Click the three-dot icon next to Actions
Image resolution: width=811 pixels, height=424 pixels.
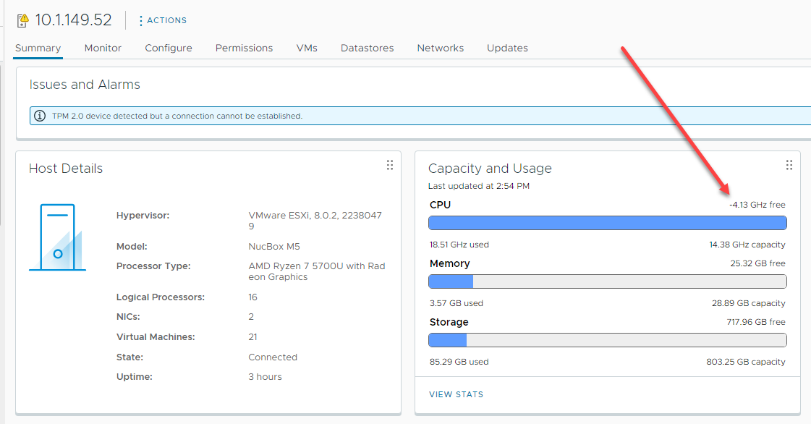point(140,20)
